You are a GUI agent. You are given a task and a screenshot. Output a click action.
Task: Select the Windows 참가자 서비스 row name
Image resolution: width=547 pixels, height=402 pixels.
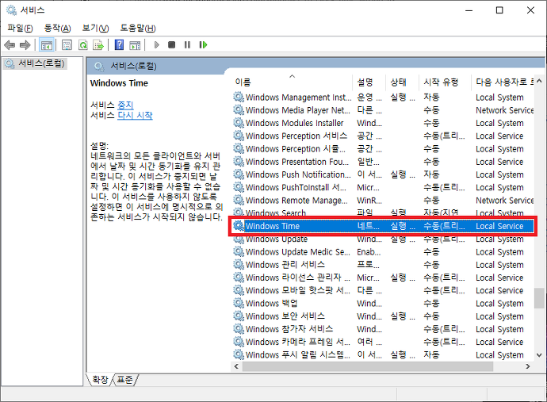(289, 329)
